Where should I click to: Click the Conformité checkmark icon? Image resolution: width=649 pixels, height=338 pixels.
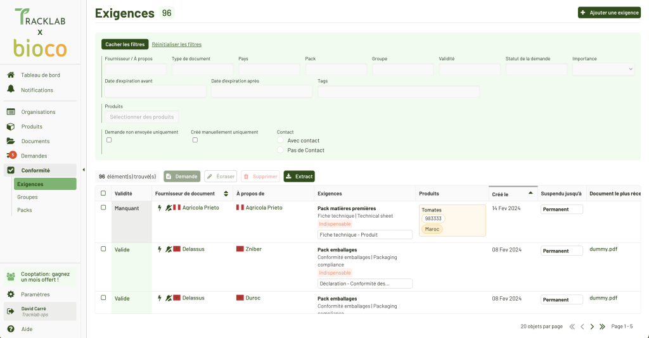pyautogui.click(x=11, y=170)
